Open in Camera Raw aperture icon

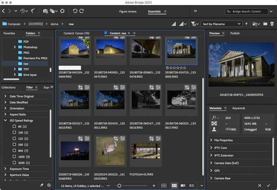62,11
